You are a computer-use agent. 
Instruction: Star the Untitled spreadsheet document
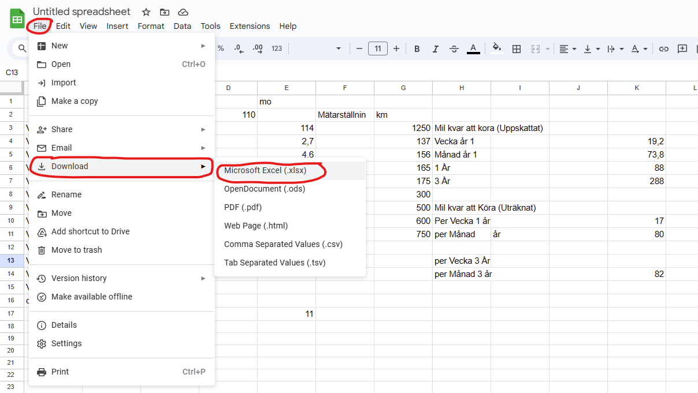point(146,12)
